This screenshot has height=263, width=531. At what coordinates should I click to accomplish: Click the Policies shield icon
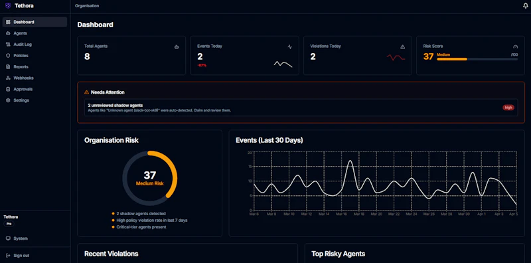(x=8, y=56)
